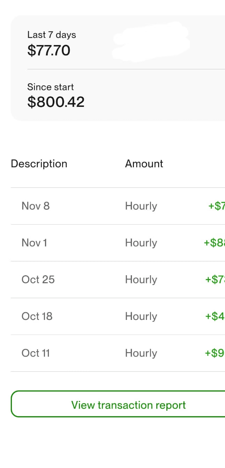The height and width of the screenshot is (468, 225).
Task: Select the Nov 1 transaction row
Action: [x=105, y=243]
